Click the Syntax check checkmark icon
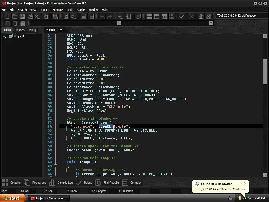 tap(182, 17)
